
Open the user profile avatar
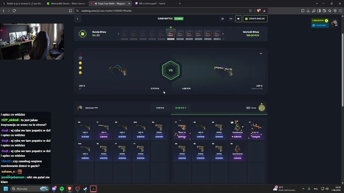(334, 23)
